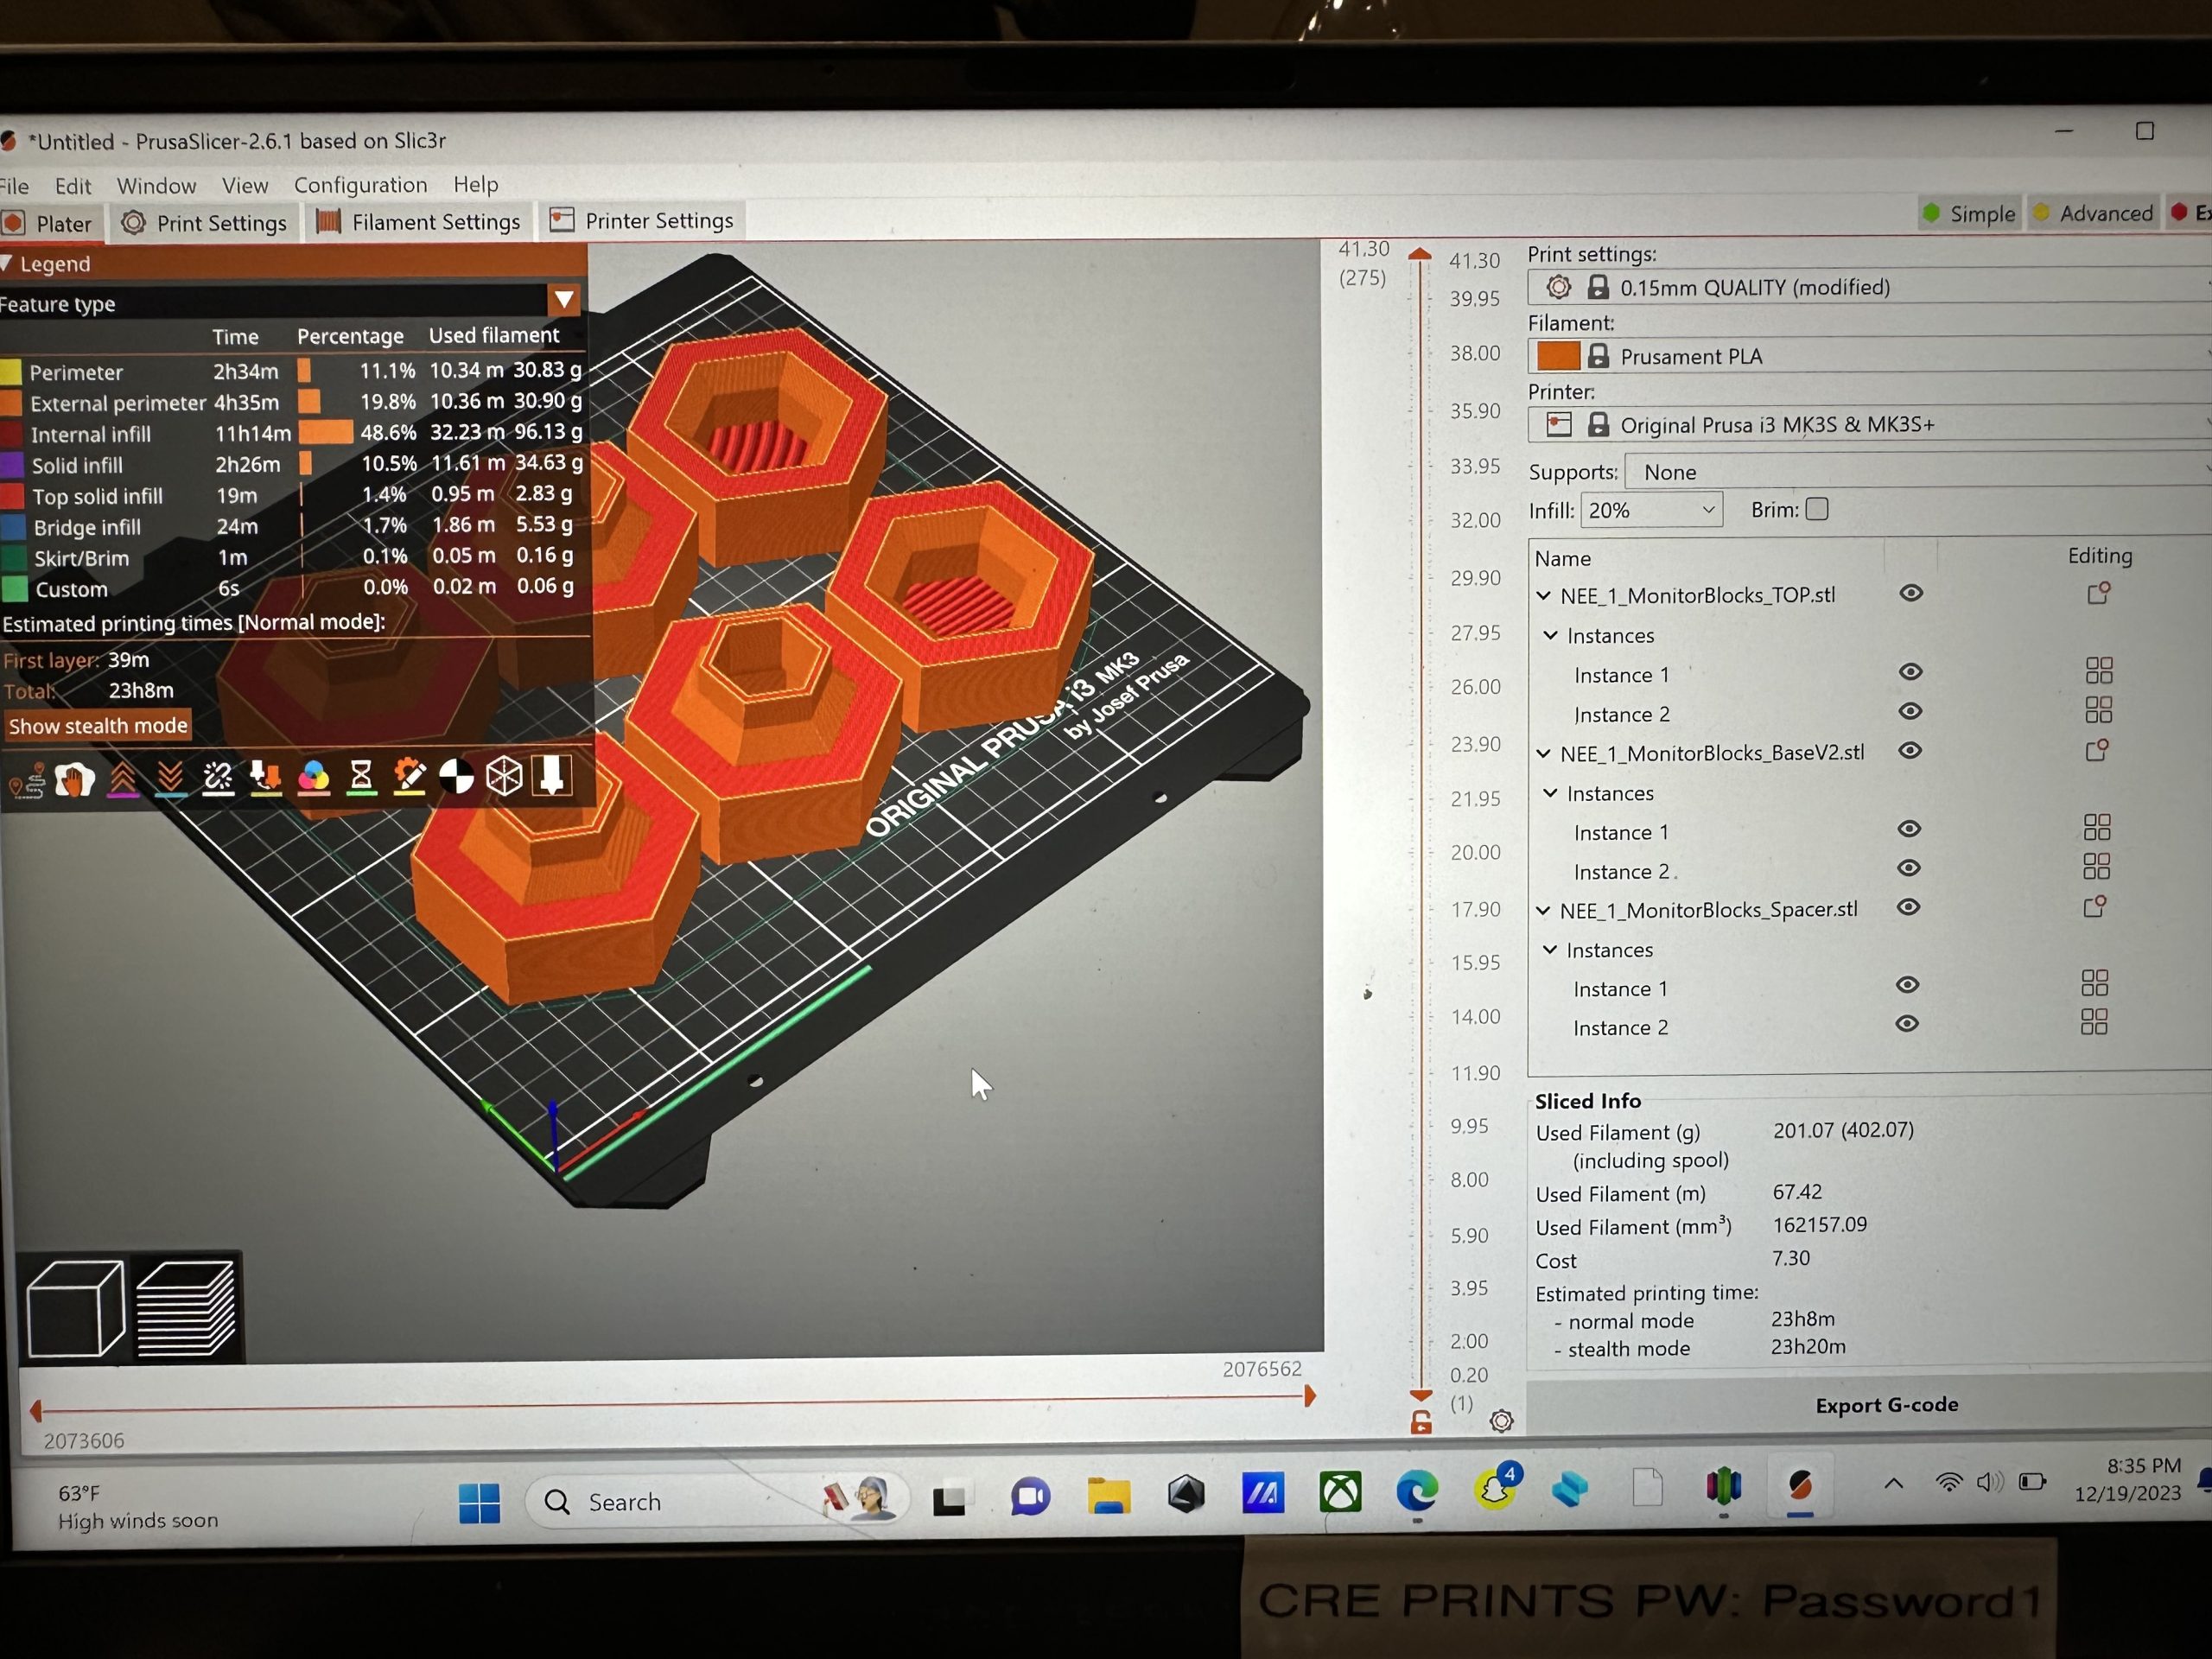The height and width of the screenshot is (1659, 2212).
Task: Collapse the NEE_1_MonitorBlocks_Spacer.stl tree node
Action: point(1543,910)
